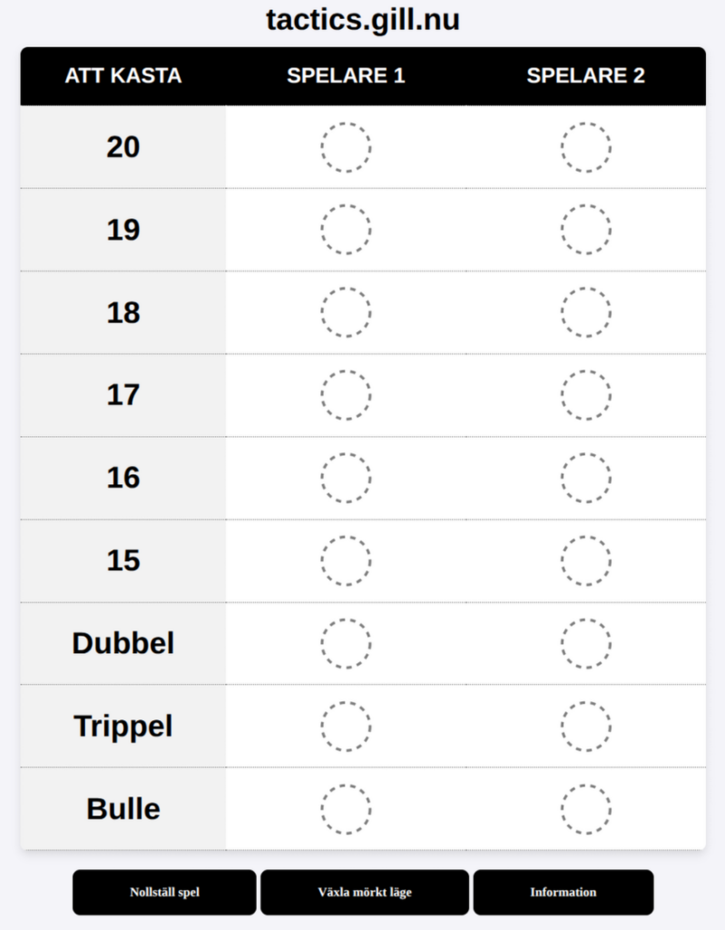Mark 18 for Spelare 2
The width and height of the screenshot is (725, 930).
585,312
